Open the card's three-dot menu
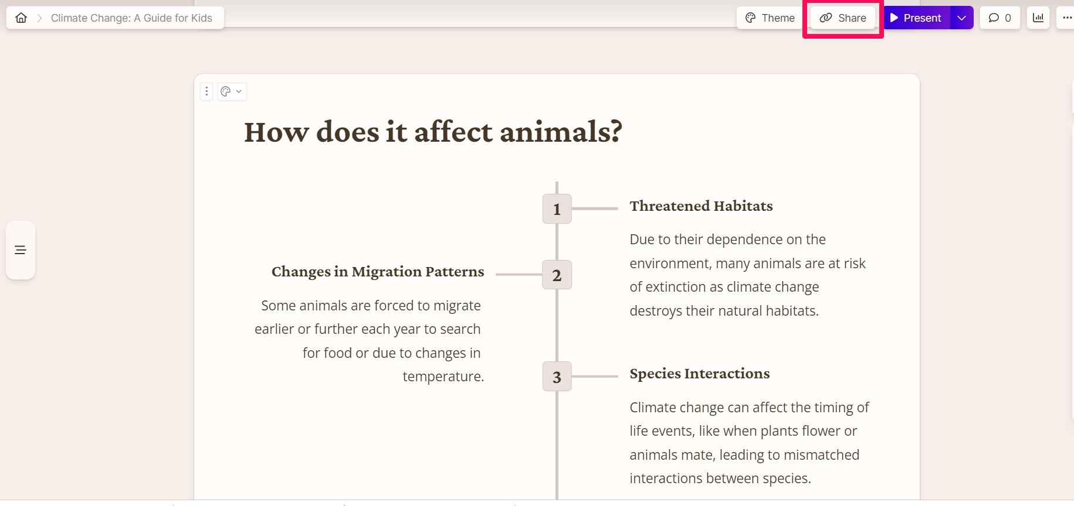 206,91
